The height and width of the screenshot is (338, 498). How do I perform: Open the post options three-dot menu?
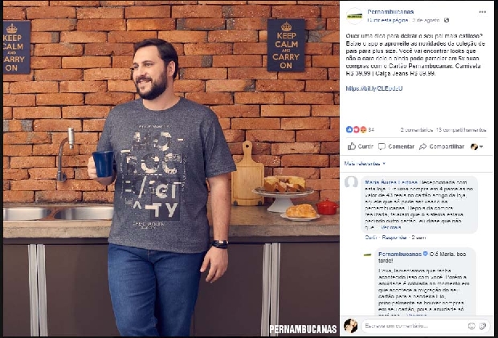[482, 12]
